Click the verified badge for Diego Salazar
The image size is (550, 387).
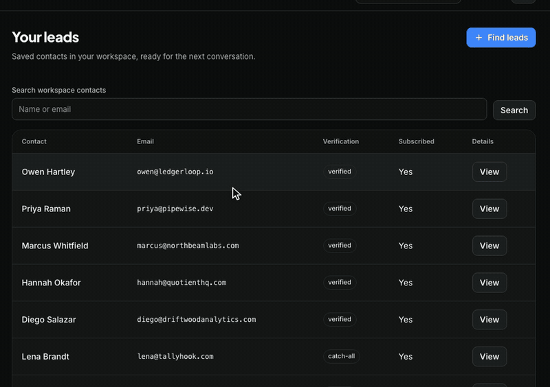[x=340, y=319]
